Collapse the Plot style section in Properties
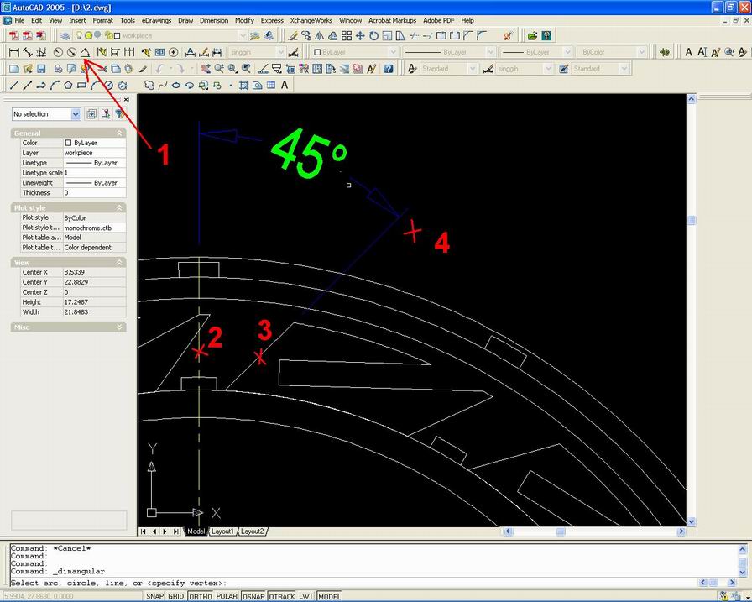This screenshot has height=602, width=752. click(120, 207)
